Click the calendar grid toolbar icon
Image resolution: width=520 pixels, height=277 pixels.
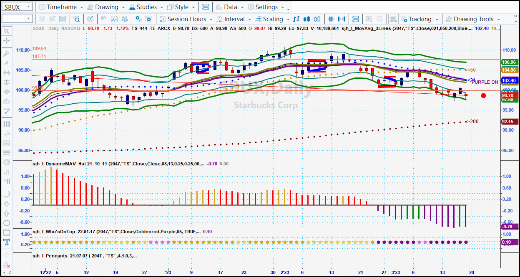coord(63,19)
